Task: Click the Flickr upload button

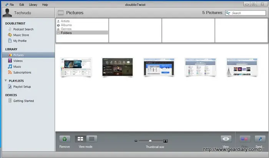Action: click(x=245, y=139)
